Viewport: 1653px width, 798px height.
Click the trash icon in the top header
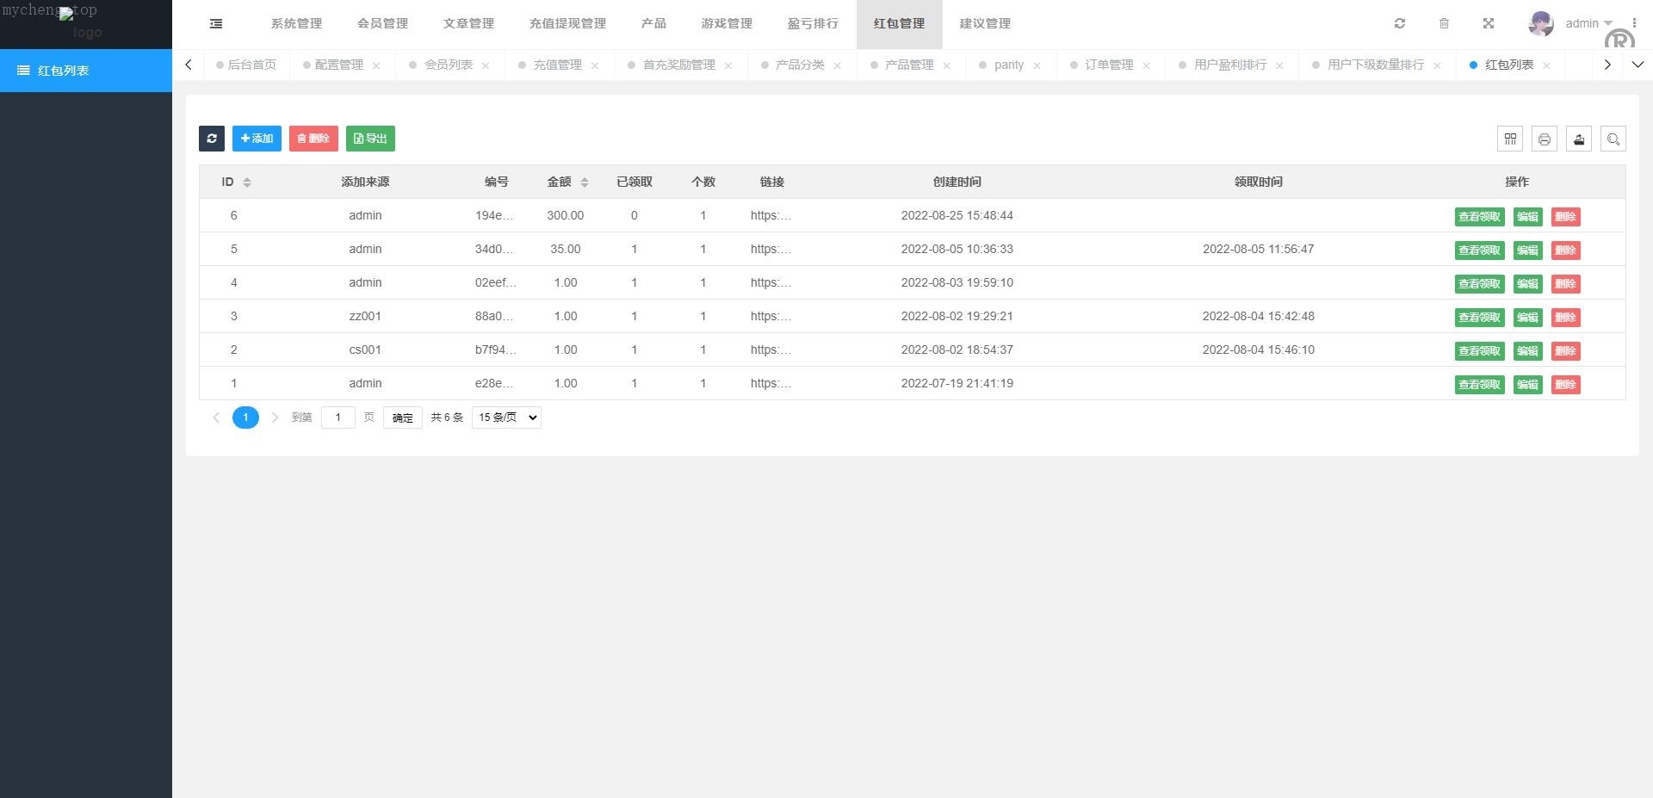(1444, 23)
